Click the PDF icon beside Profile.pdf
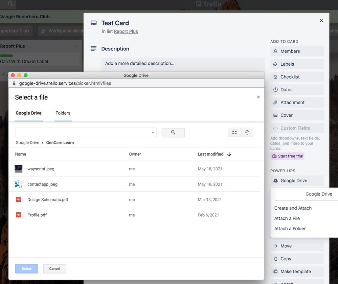Image resolution: width=338 pixels, height=284 pixels. tap(19, 215)
